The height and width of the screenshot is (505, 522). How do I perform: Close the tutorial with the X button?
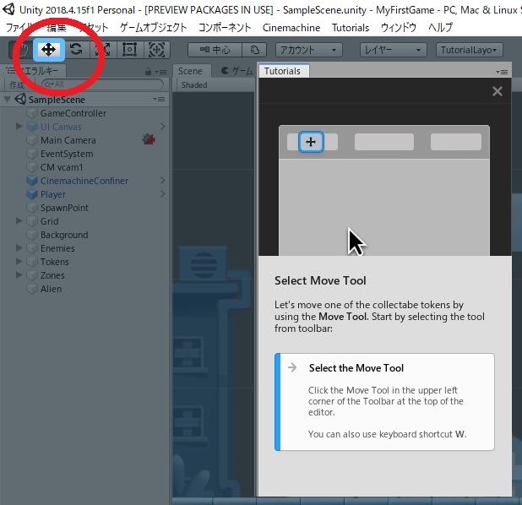(498, 91)
